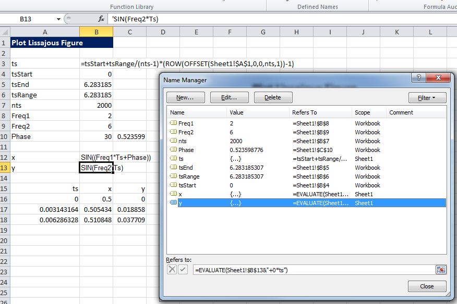Screen dimensions: 457x304
Task: Open the Filter dropdown in Name Manager
Action: coord(427,97)
